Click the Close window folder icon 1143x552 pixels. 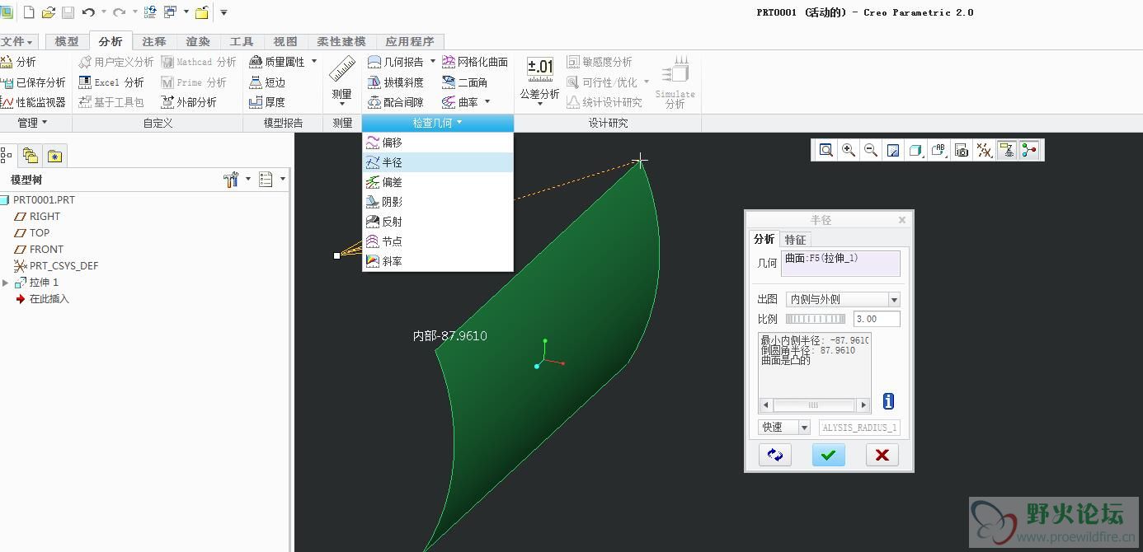tap(201, 12)
